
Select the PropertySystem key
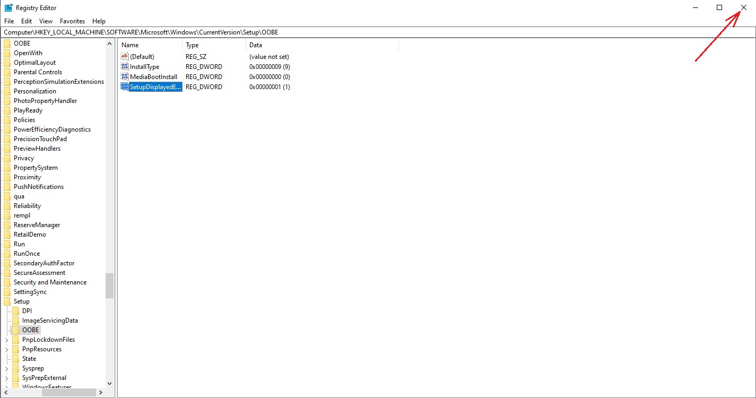(36, 168)
